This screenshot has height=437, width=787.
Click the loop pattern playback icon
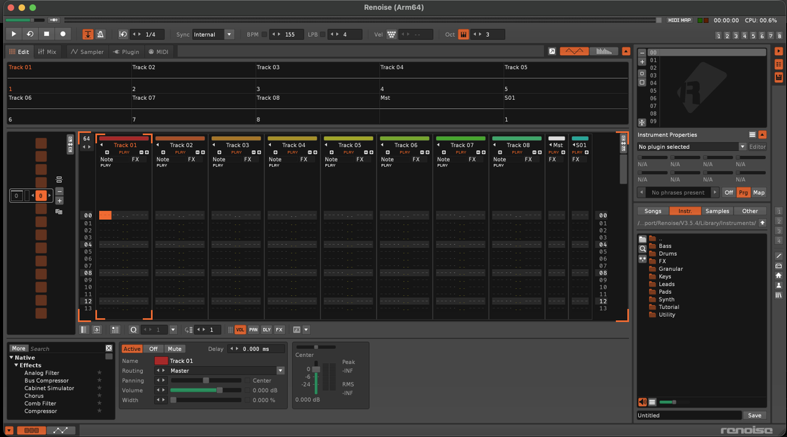pyautogui.click(x=30, y=33)
